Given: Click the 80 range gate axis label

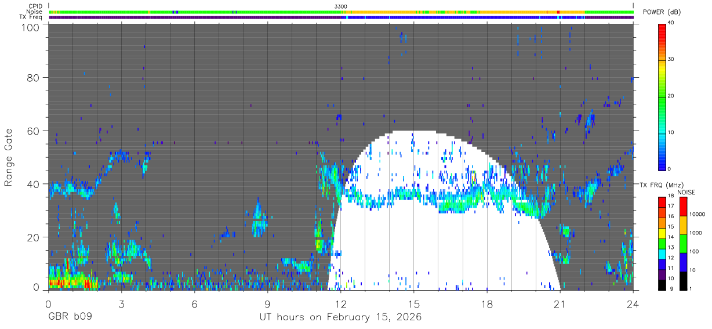Looking at the screenshot, I should 33,78.
